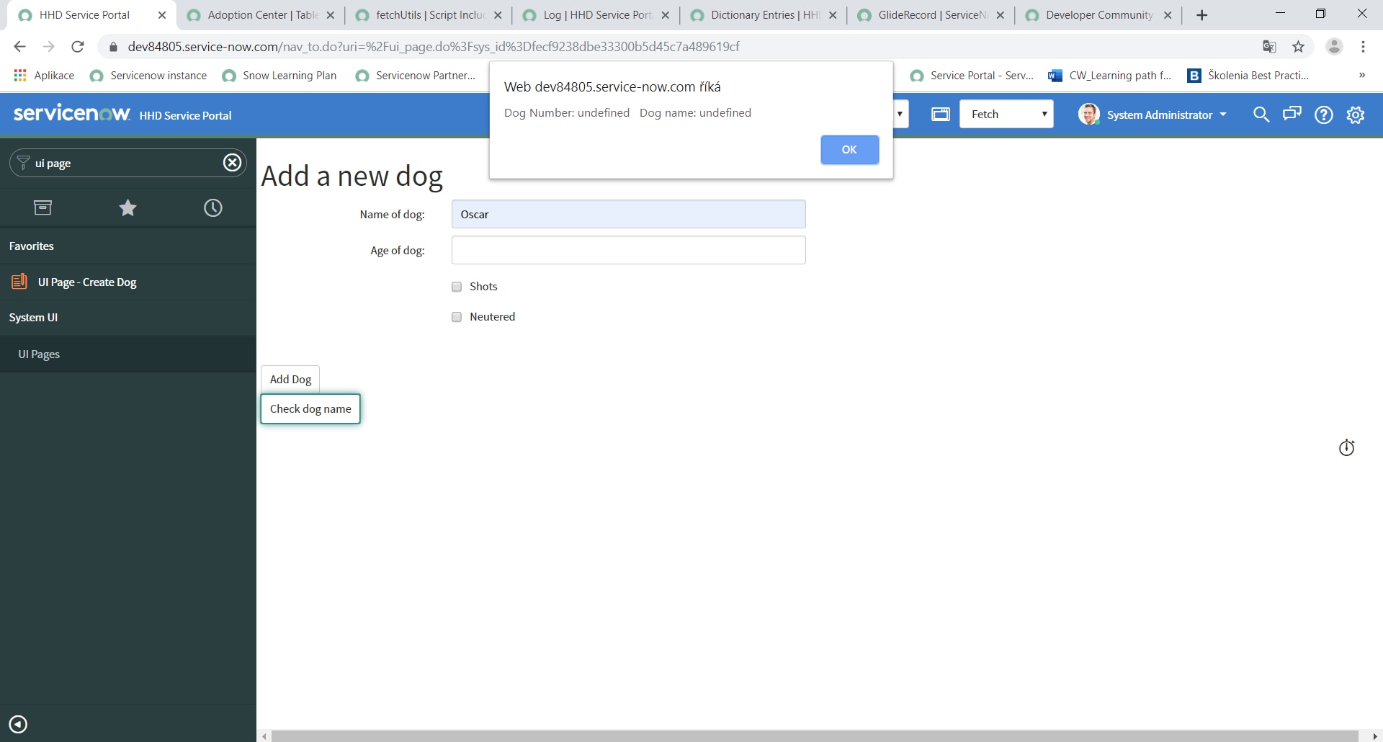
Task: Click the site padlock icon
Action: [x=113, y=47]
